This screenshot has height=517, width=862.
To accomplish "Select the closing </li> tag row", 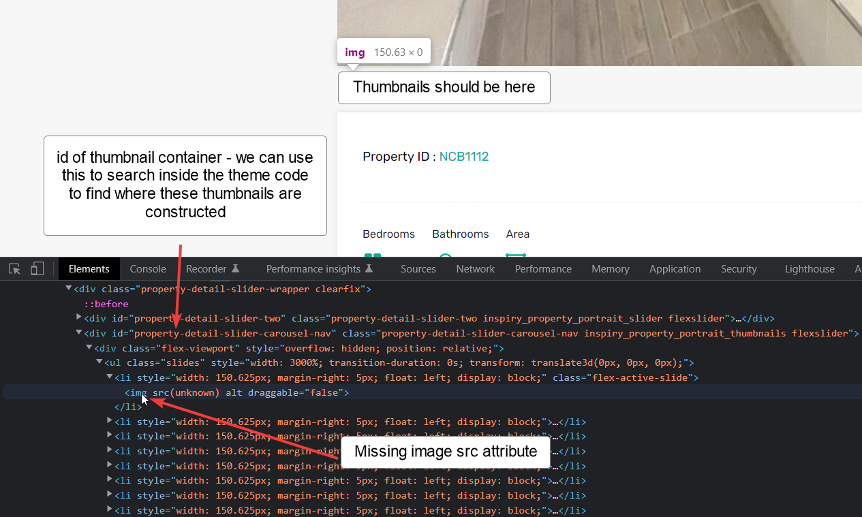I will 127,407.
